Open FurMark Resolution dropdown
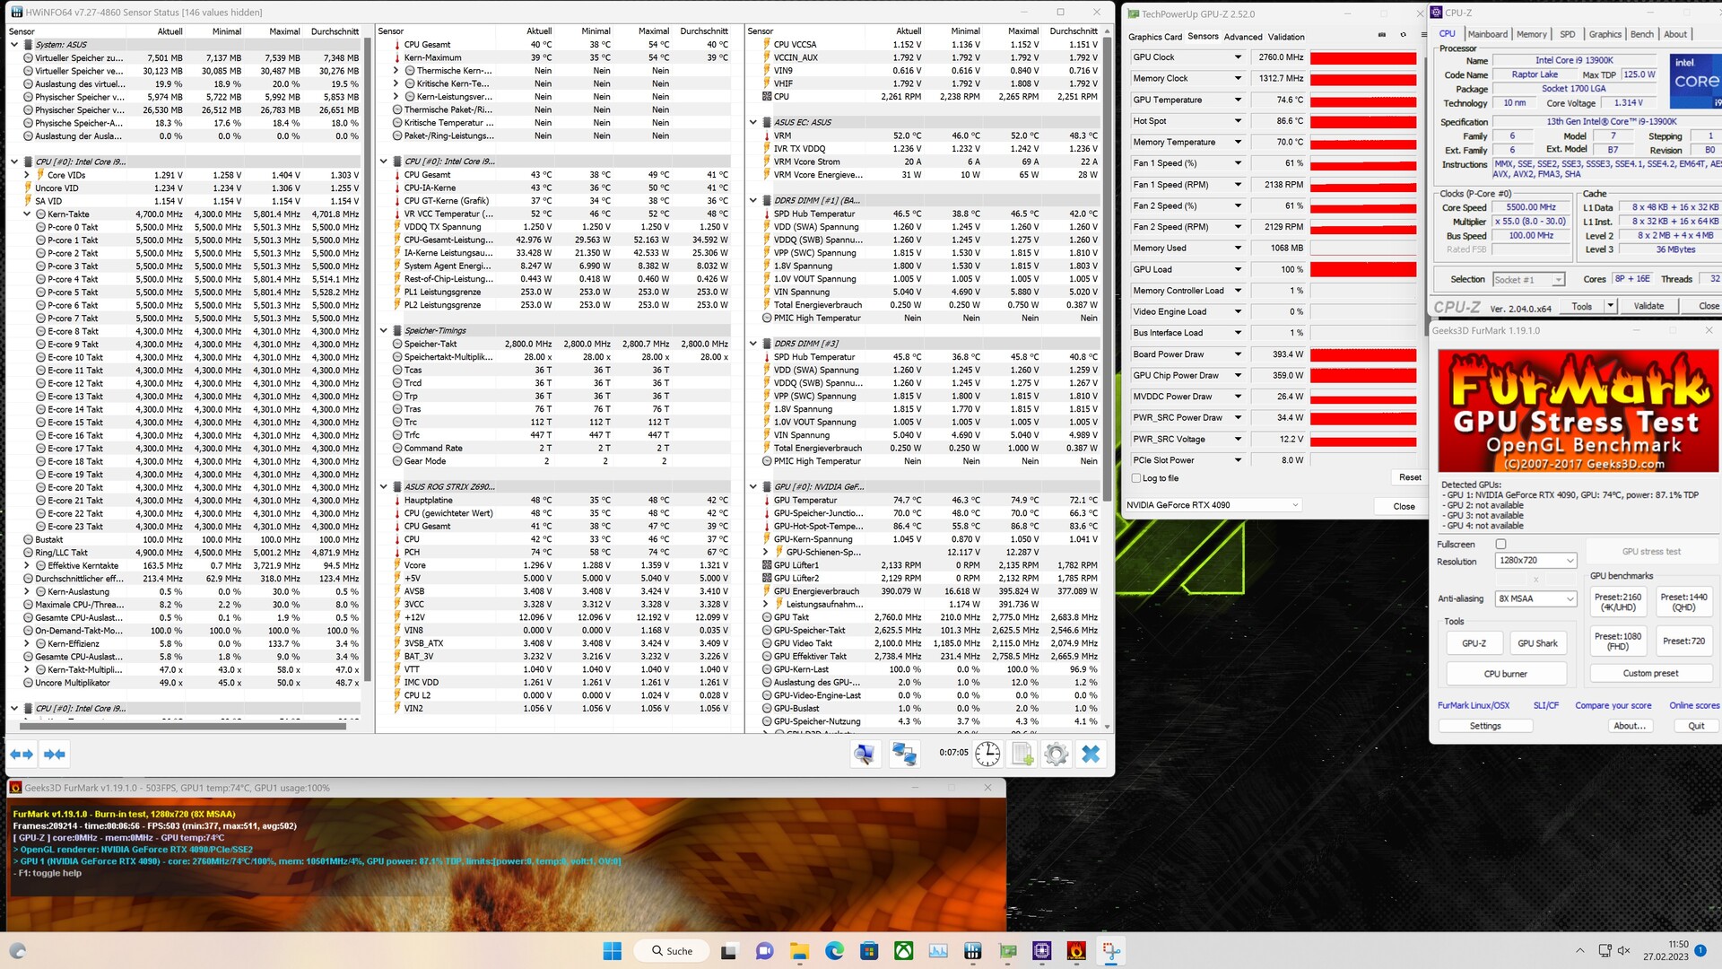 [1535, 561]
